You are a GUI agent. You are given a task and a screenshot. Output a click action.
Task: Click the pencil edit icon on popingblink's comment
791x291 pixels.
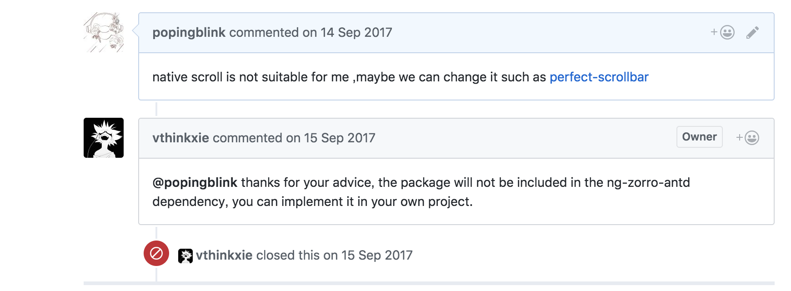pyautogui.click(x=752, y=33)
